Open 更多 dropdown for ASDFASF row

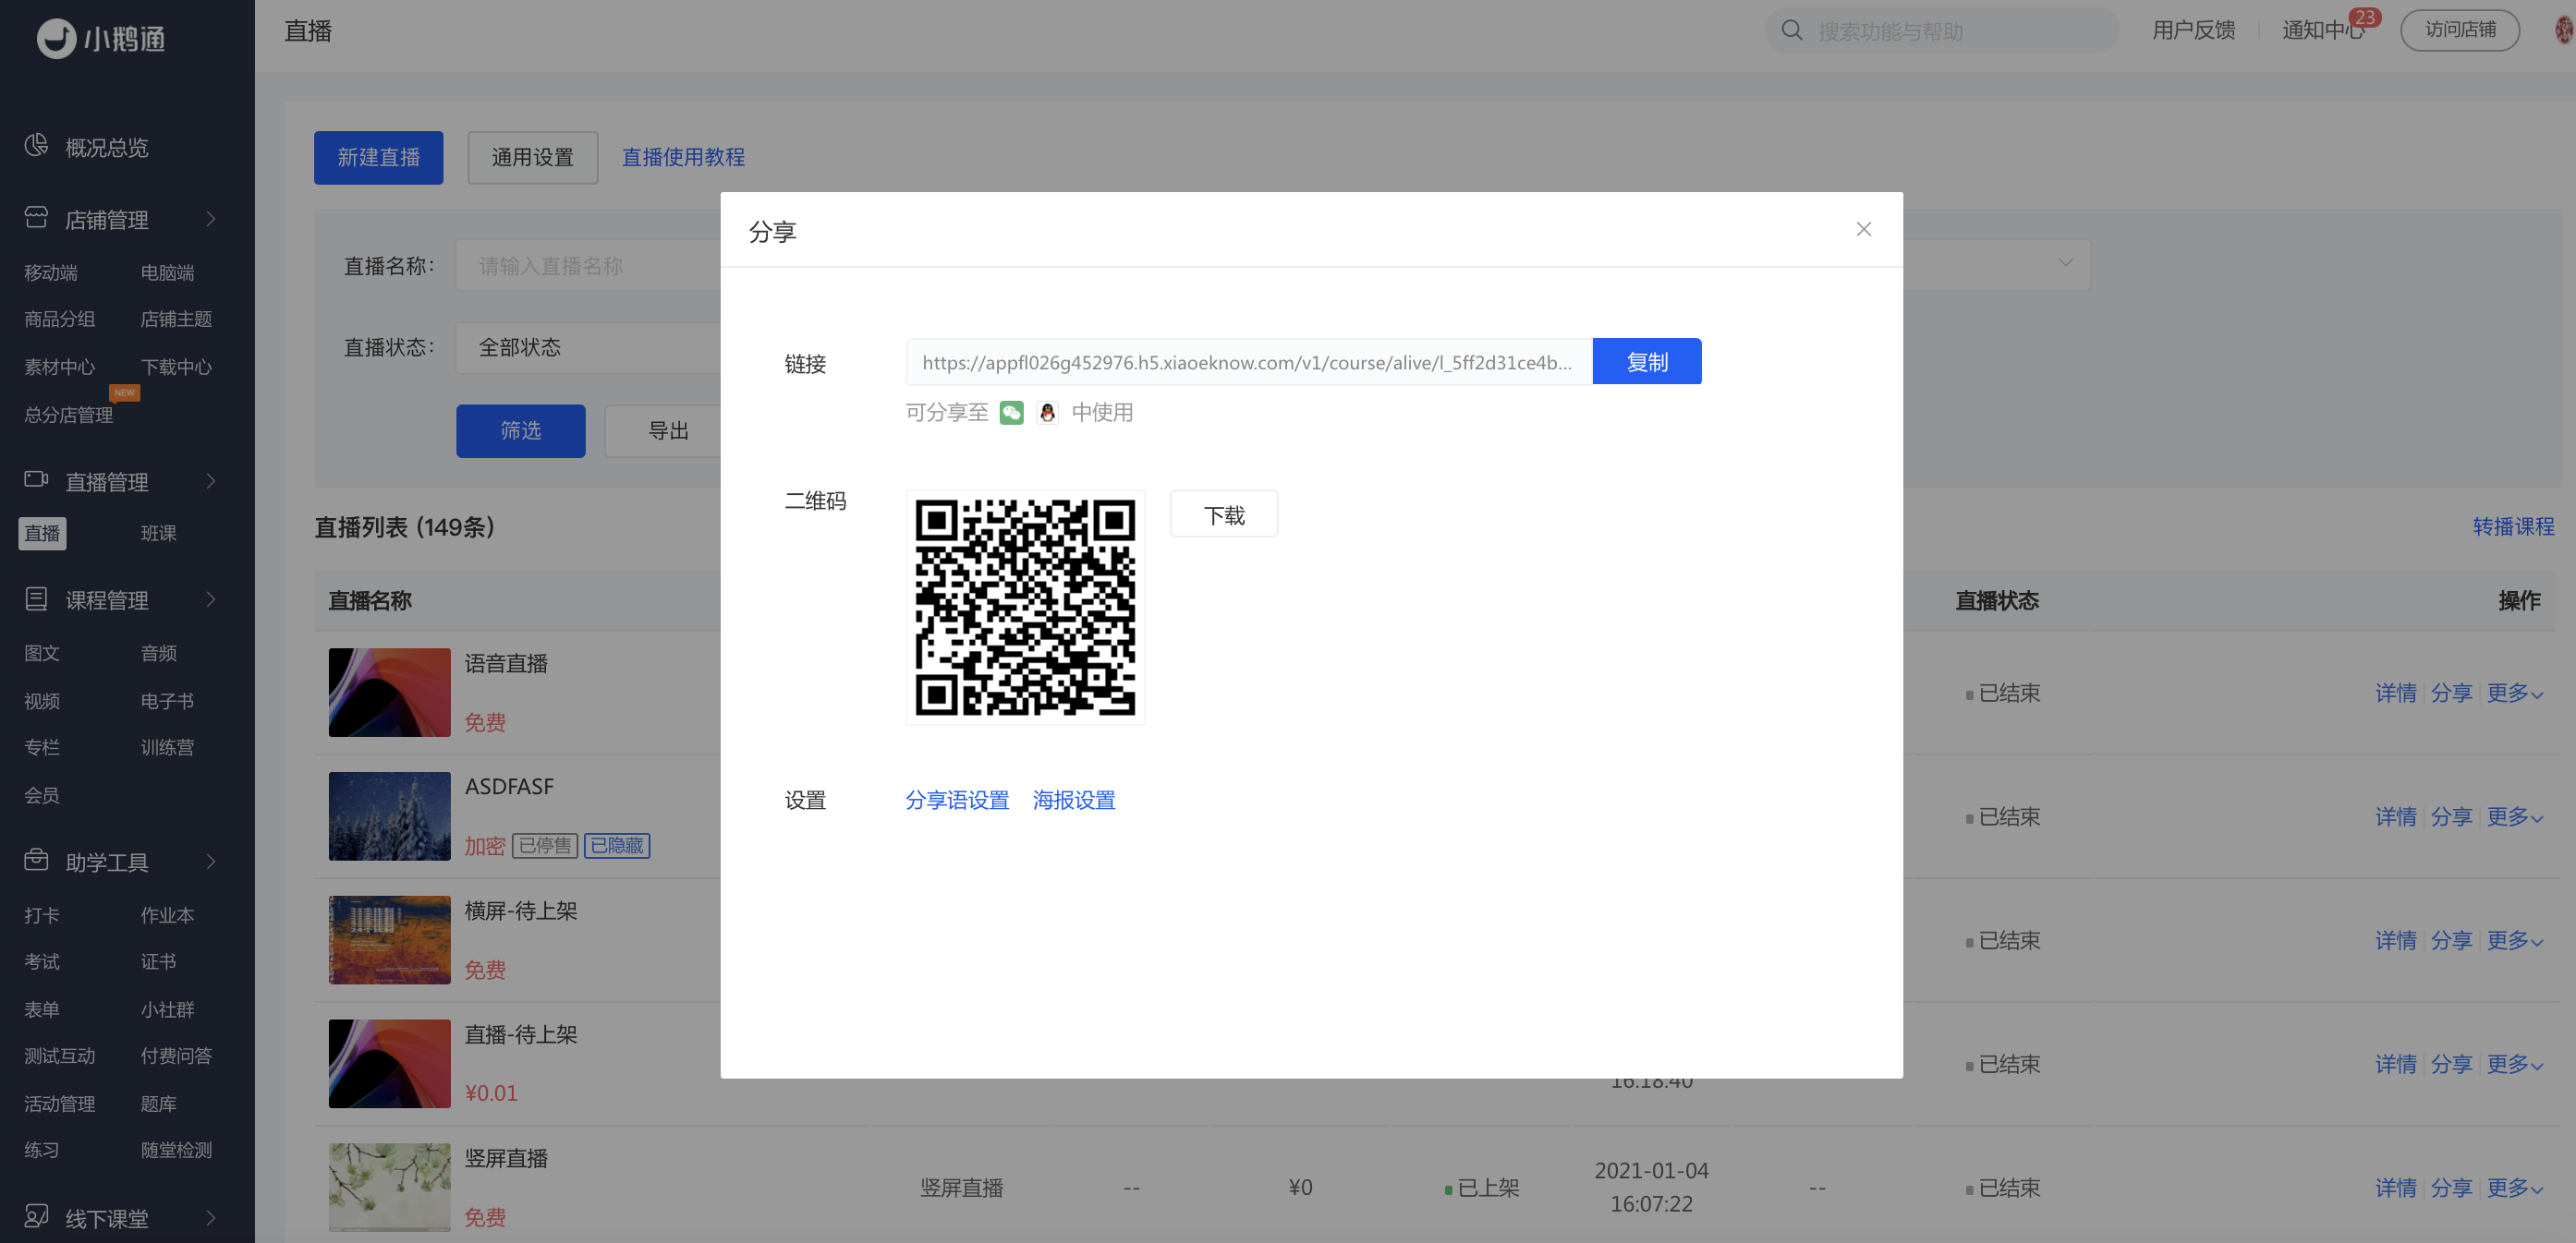(2515, 816)
